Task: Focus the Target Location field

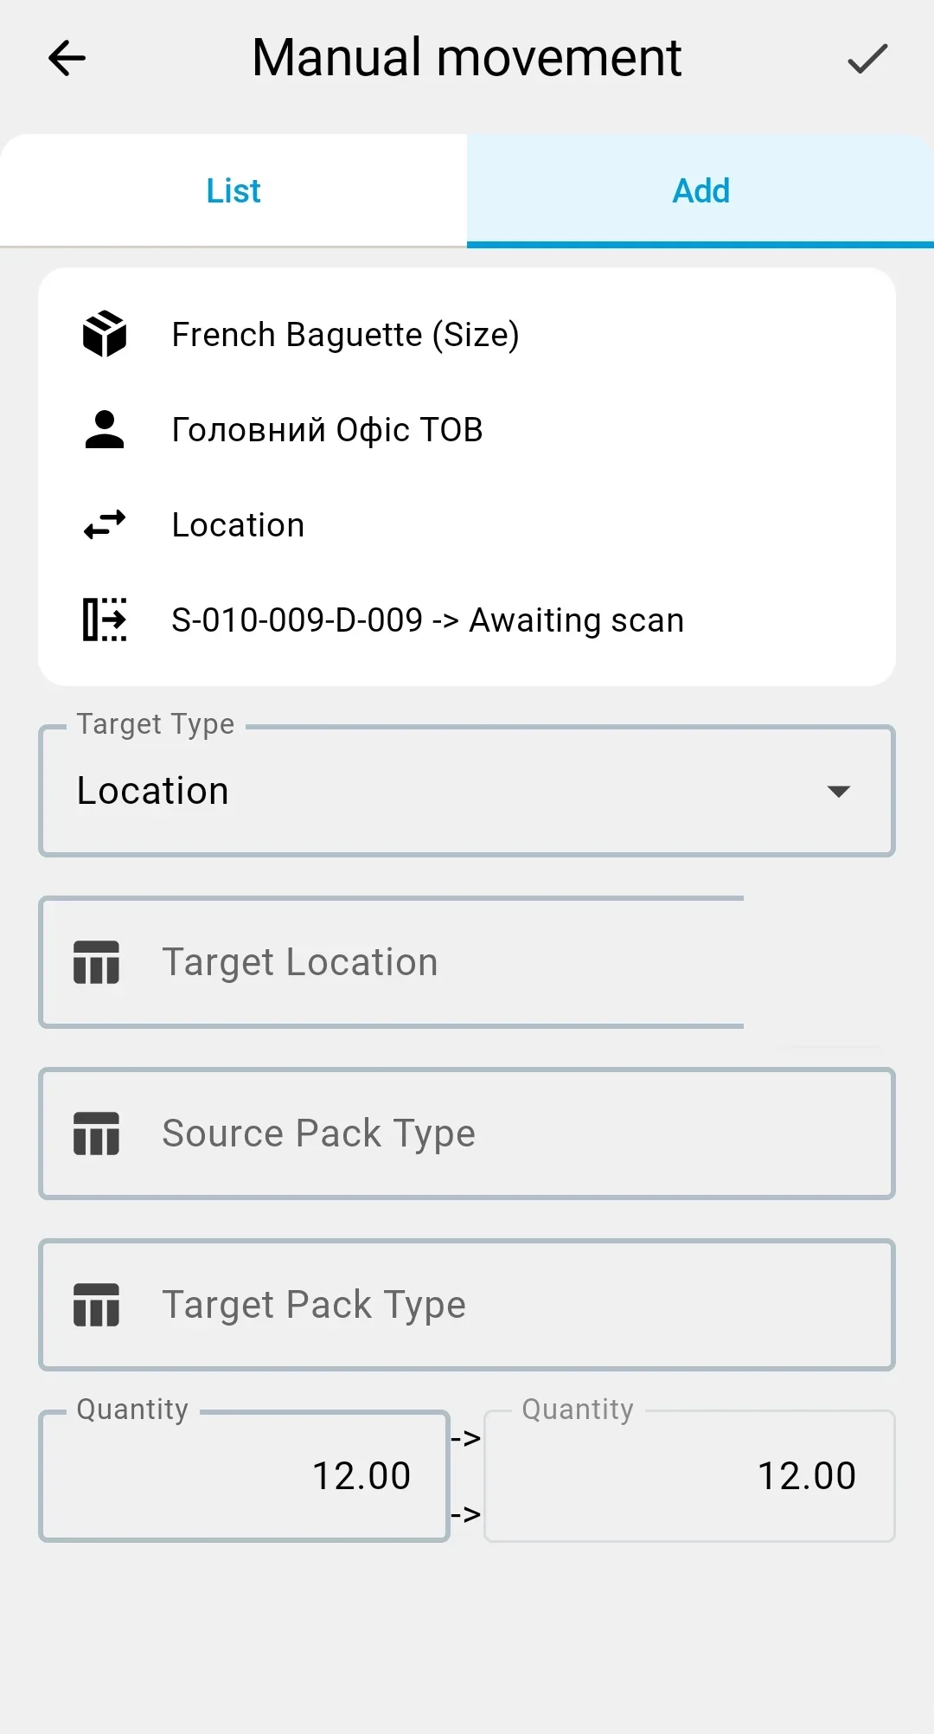Action: pos(392,962)
